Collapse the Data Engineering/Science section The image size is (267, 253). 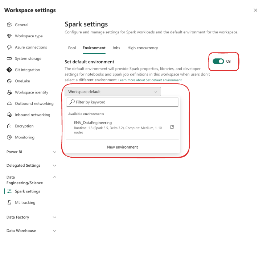(54, 177)
